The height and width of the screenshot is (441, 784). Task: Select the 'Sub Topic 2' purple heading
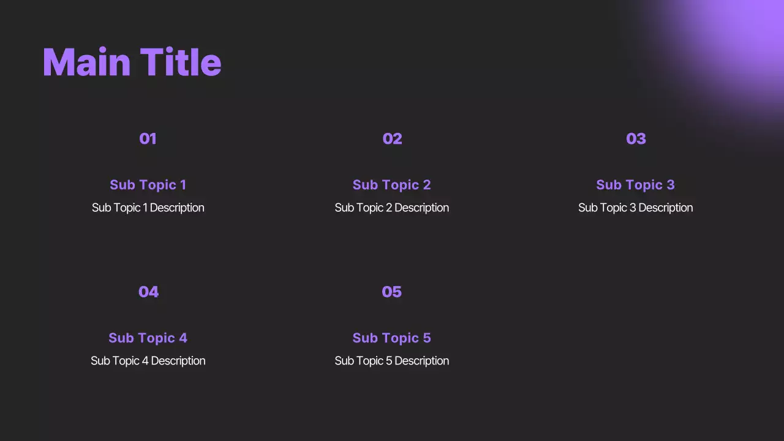click(x=391, y=184)
